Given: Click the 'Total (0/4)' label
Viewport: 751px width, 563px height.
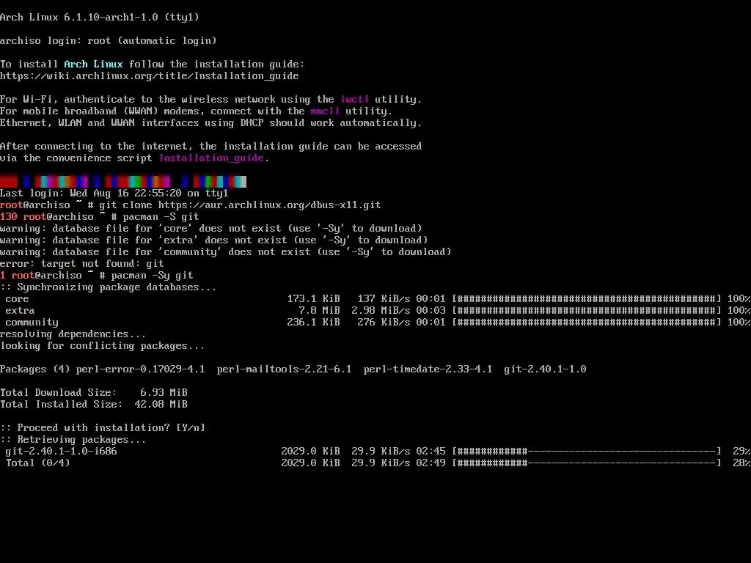Looking at the screenshot, I should [x=38, y=463].
